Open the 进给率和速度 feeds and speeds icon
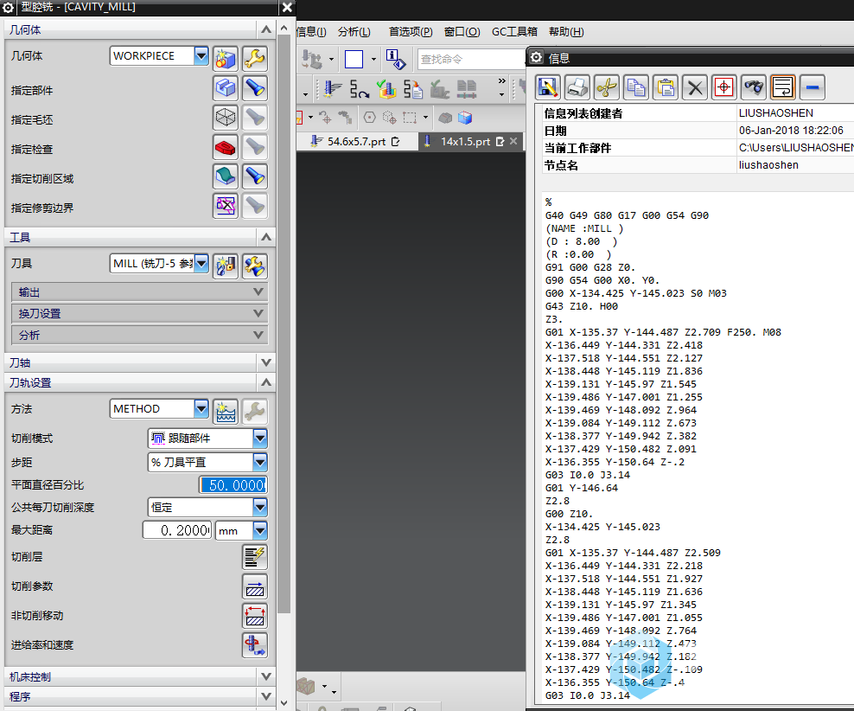Viewport: 854px width, 711px height. click(254, 645)
